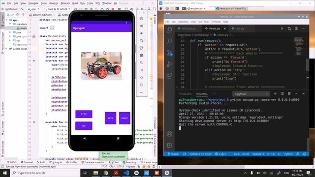Open Database Inspector tool window

click(93, 162)
